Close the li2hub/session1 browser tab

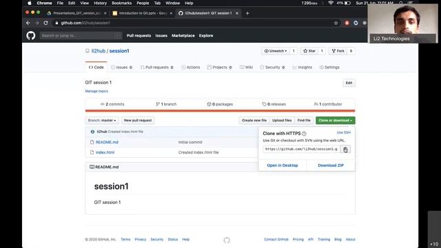[237, 13]
